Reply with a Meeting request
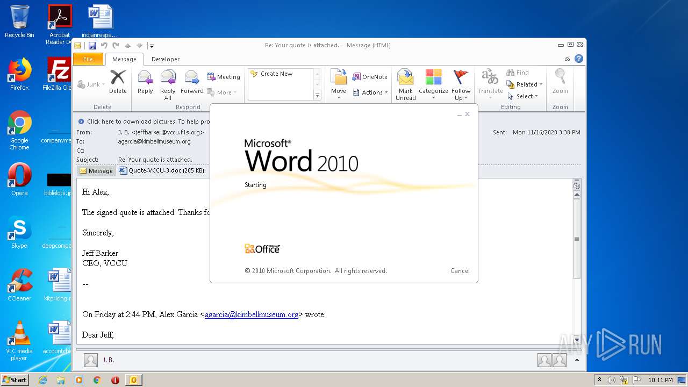This screenshot has height=387, width=688. tap(224, 77)
